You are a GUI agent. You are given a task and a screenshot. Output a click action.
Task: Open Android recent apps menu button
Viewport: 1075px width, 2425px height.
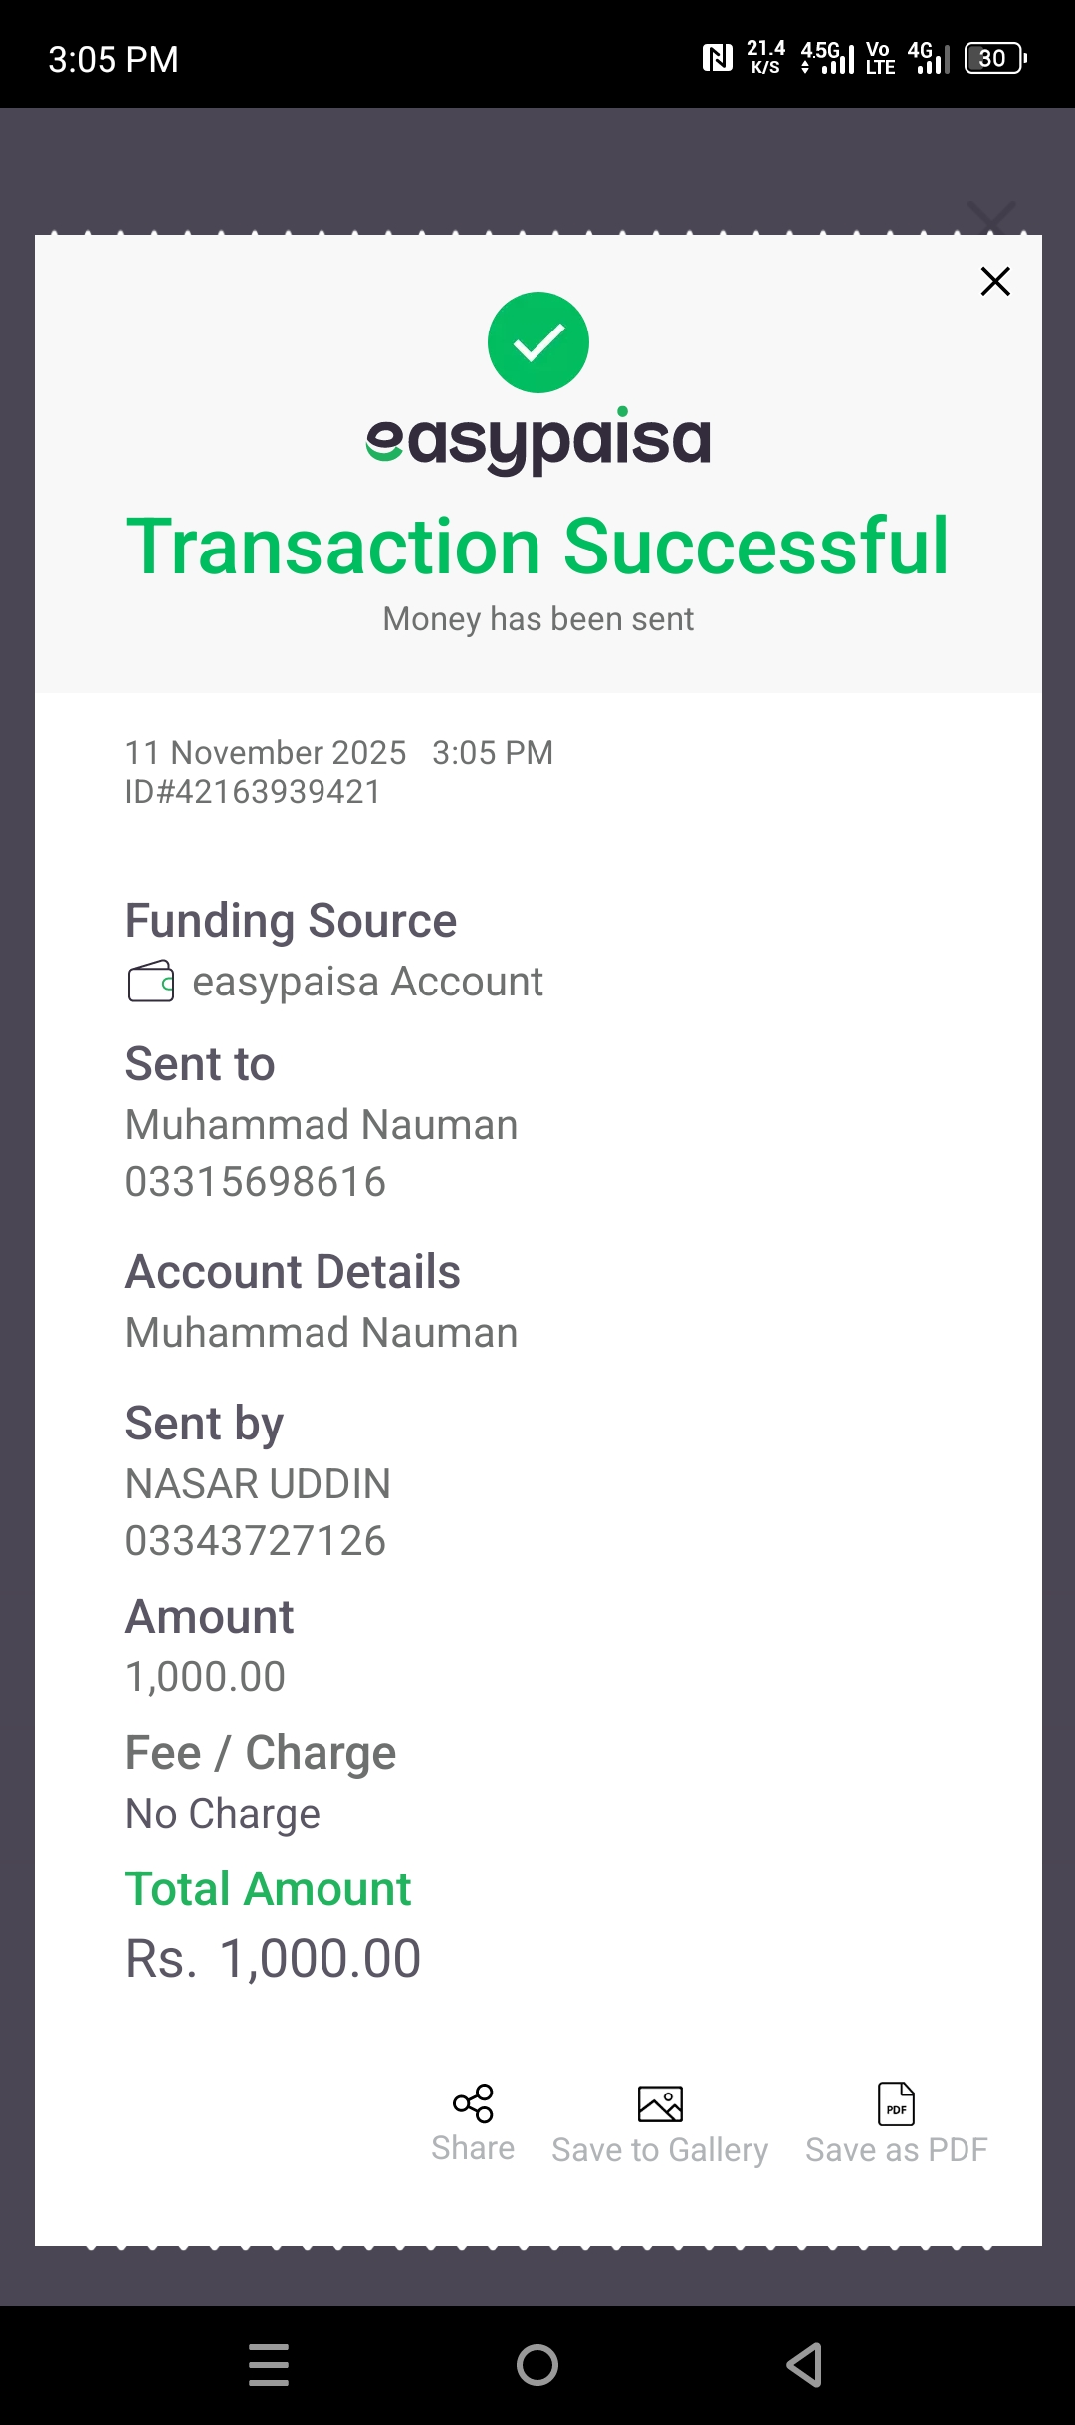(x=269, y=2365)
